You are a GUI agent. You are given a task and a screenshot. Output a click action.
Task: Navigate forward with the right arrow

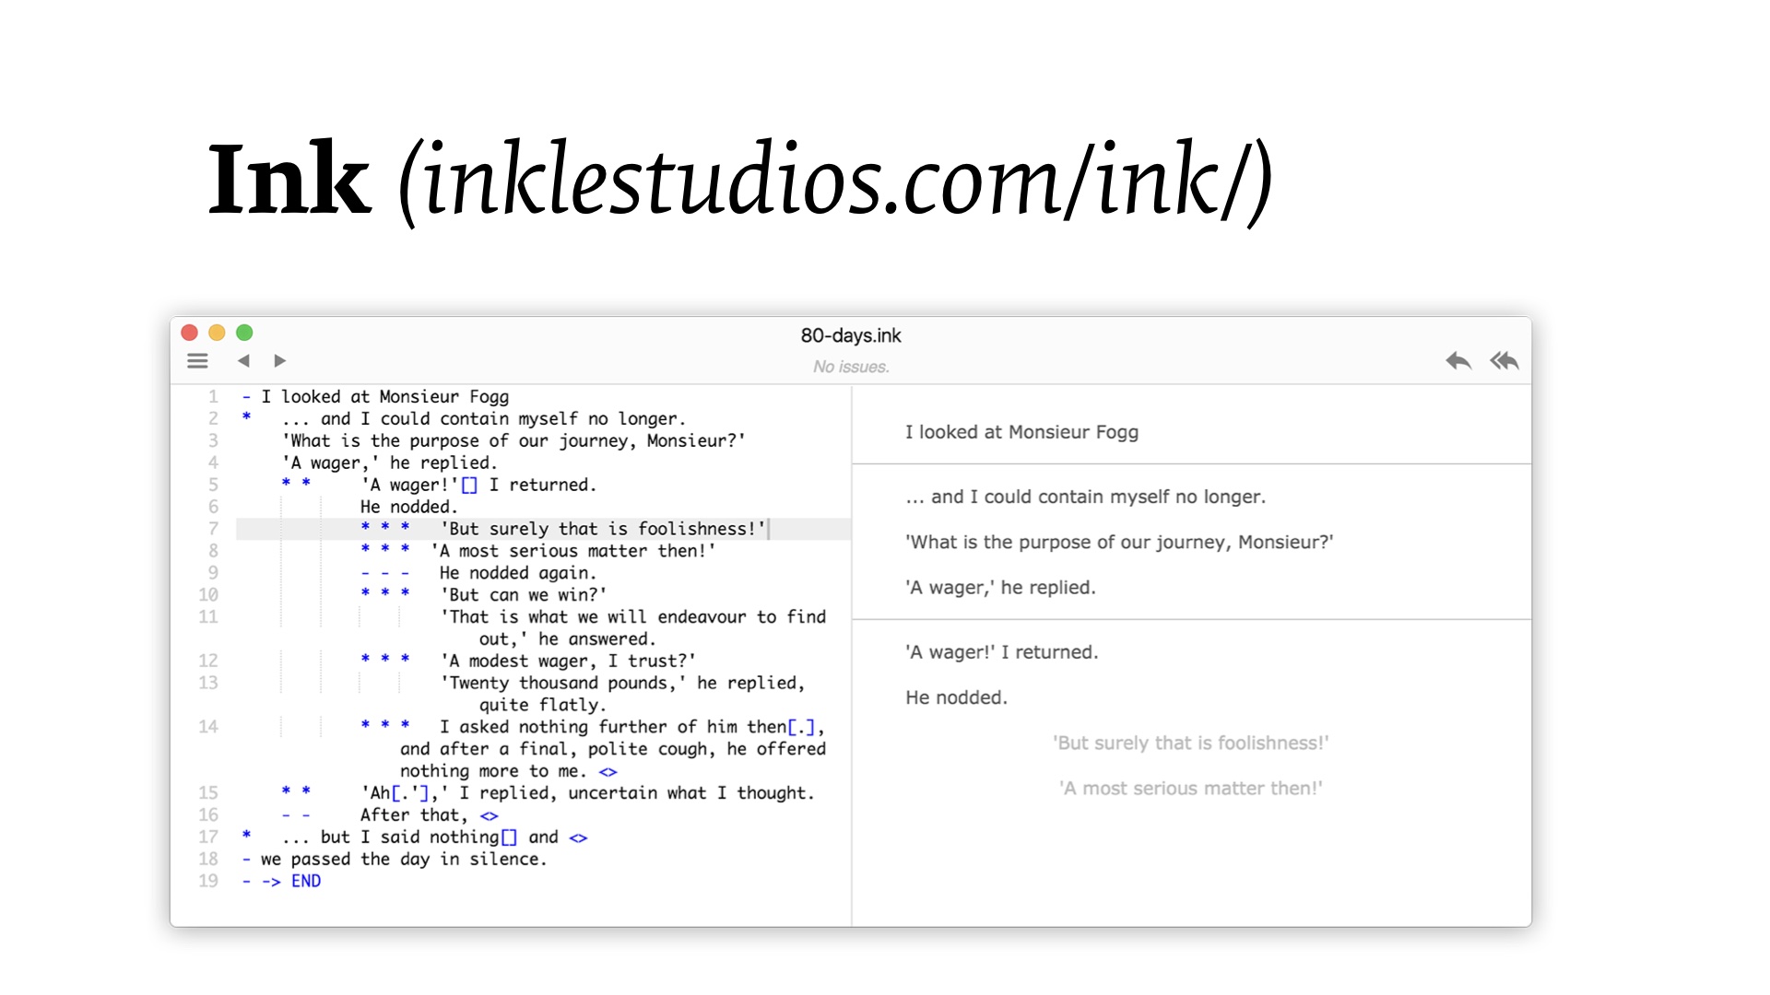pyautogui.click(x=280, y=361)
